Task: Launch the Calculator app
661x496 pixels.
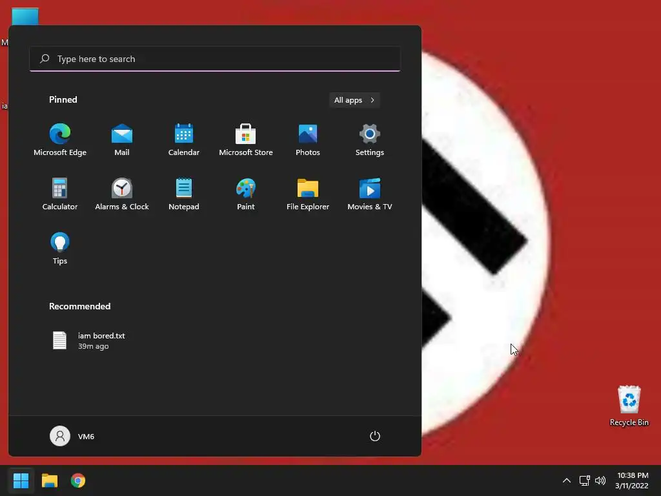Action: (x=60, y=194)
